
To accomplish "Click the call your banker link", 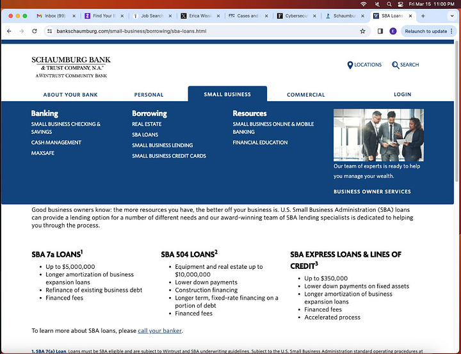I will point(159,331).
